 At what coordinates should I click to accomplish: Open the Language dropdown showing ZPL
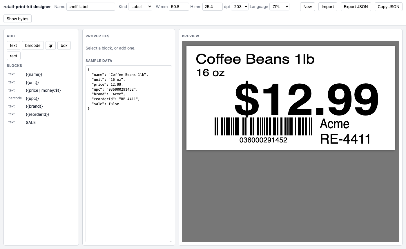coord(279,7)
